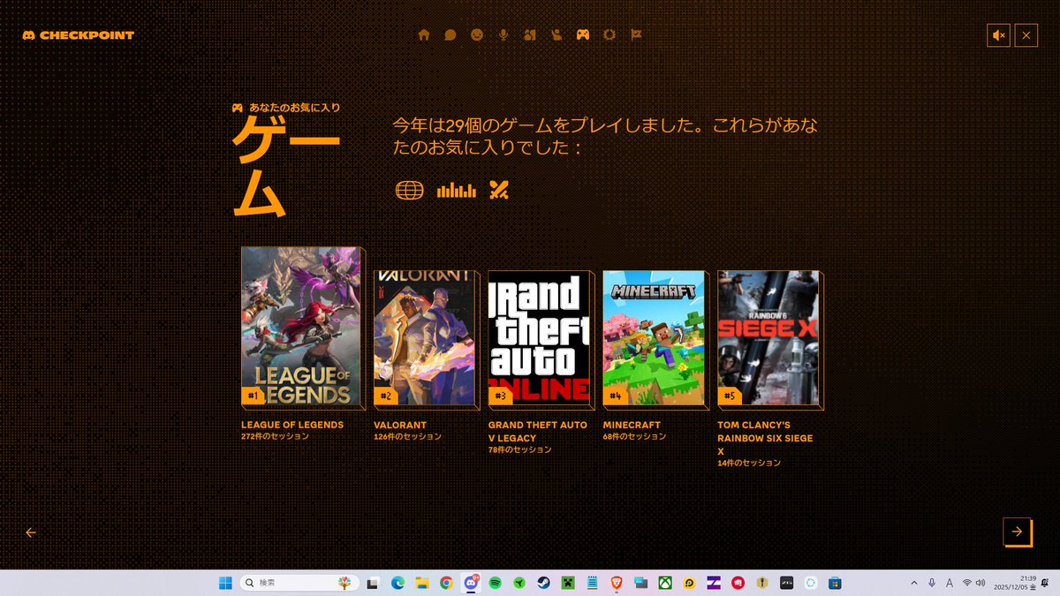The image size is (1060, 596).
Task: Open Spotify from the taskbar
Action: click(x=496, y=583)
